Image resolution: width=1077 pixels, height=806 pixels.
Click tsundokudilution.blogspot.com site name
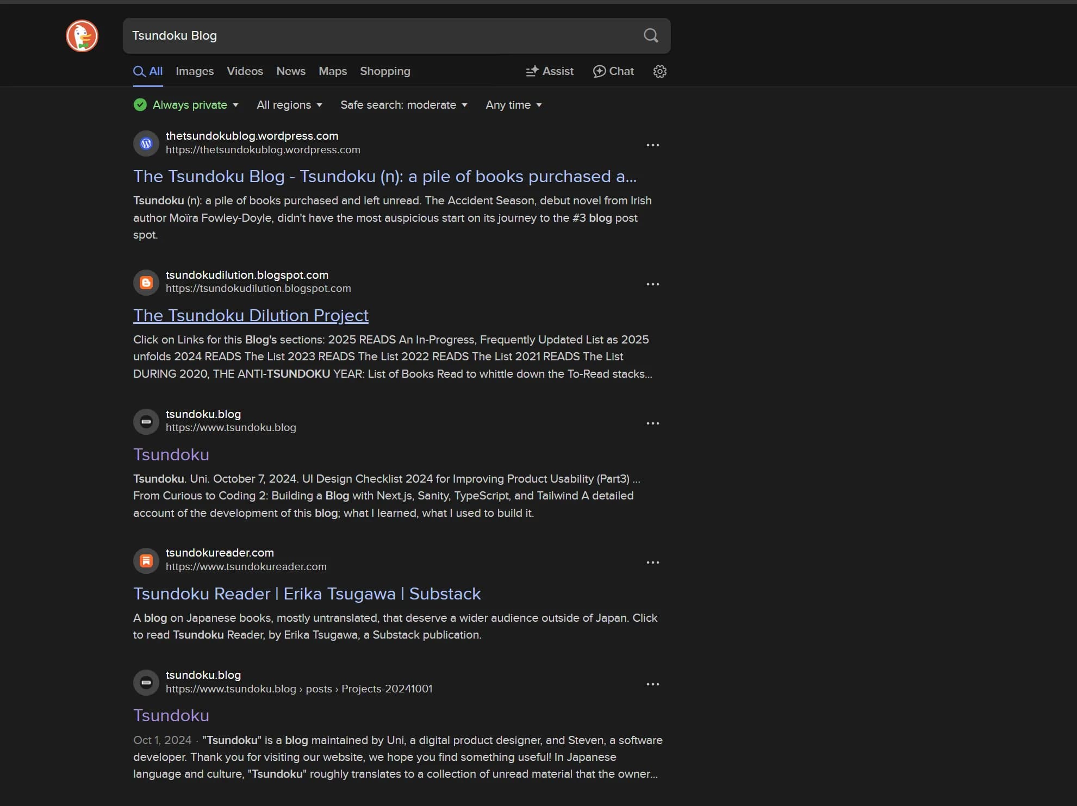pyautogui.click(x=247, y=275)
